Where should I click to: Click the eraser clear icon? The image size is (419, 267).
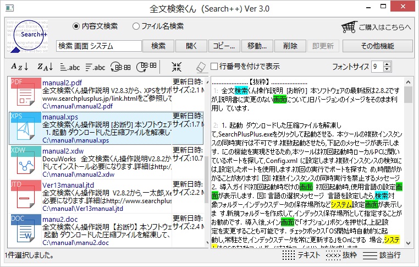201,67
